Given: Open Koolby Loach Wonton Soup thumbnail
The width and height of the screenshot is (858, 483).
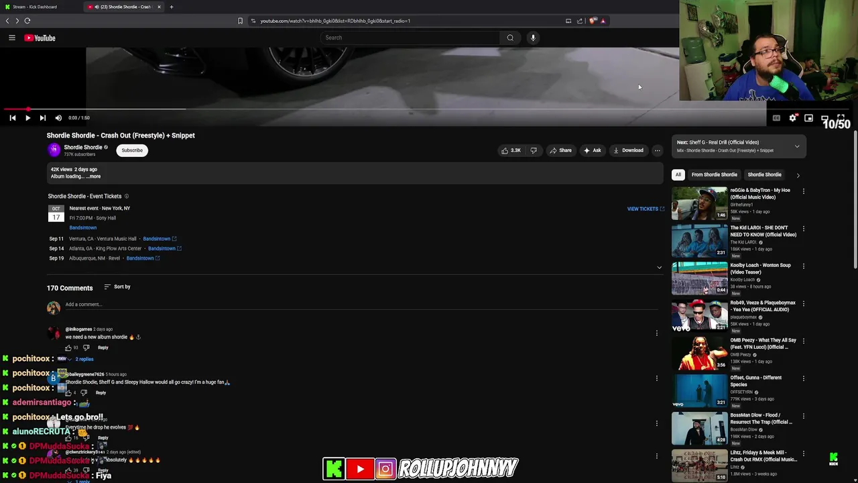Looking at the screenshot, I should [699, 278].
